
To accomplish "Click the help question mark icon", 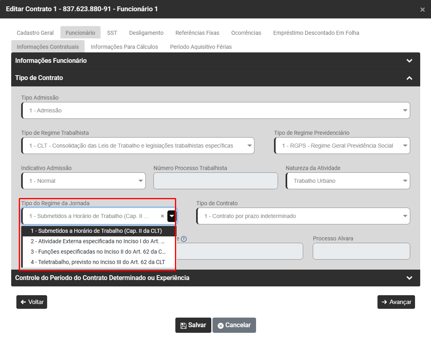I will [184, 239].
